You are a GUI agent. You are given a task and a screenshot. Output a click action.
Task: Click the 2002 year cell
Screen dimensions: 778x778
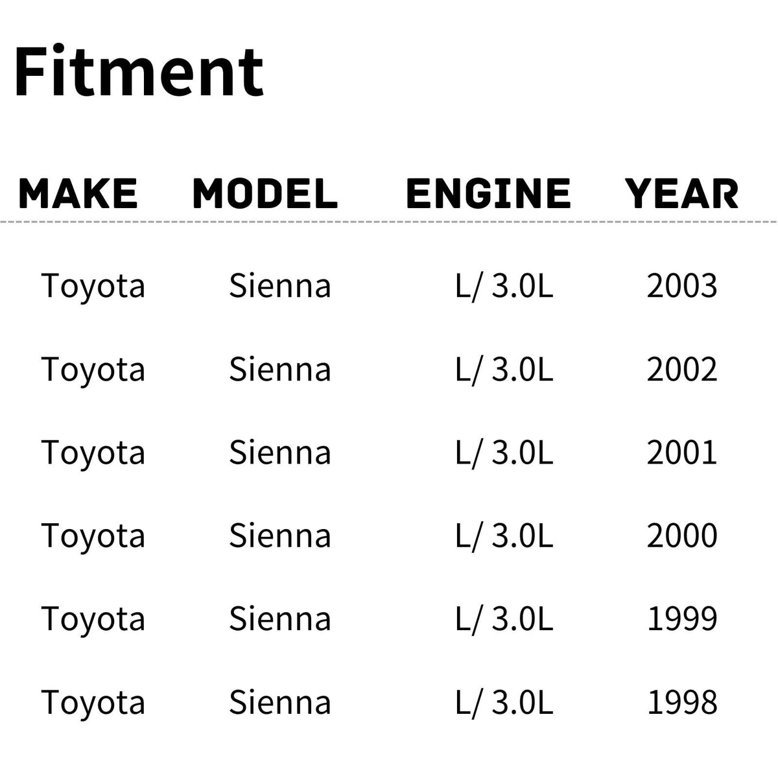point(682,370)
